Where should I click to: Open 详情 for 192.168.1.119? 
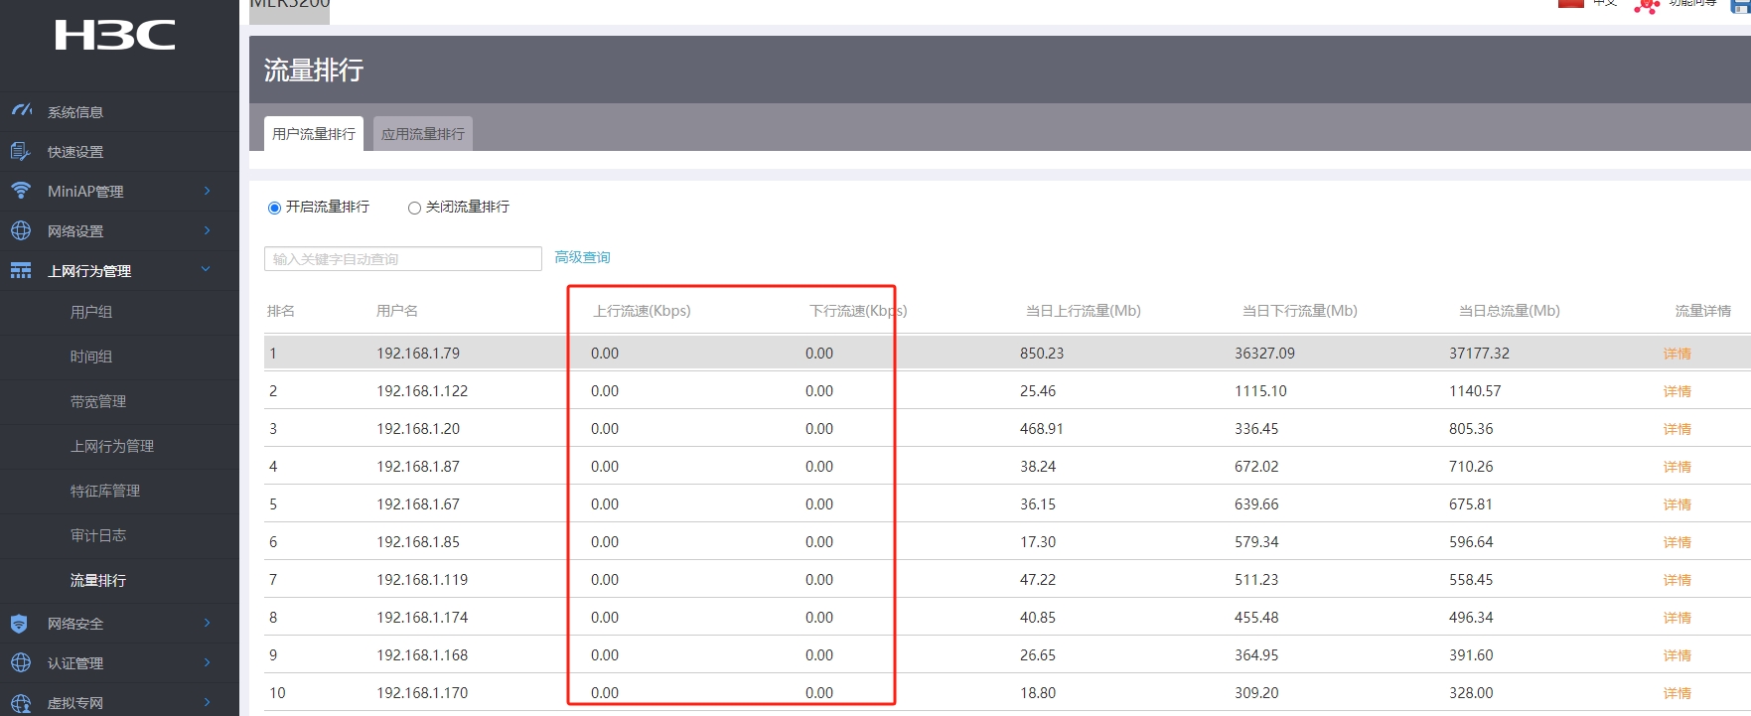pyautogui.click(x=1678, y=580)
